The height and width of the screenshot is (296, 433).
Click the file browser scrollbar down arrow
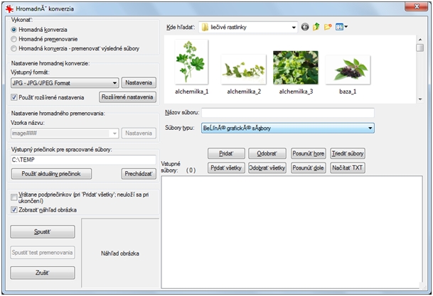[x=420, y=99]
